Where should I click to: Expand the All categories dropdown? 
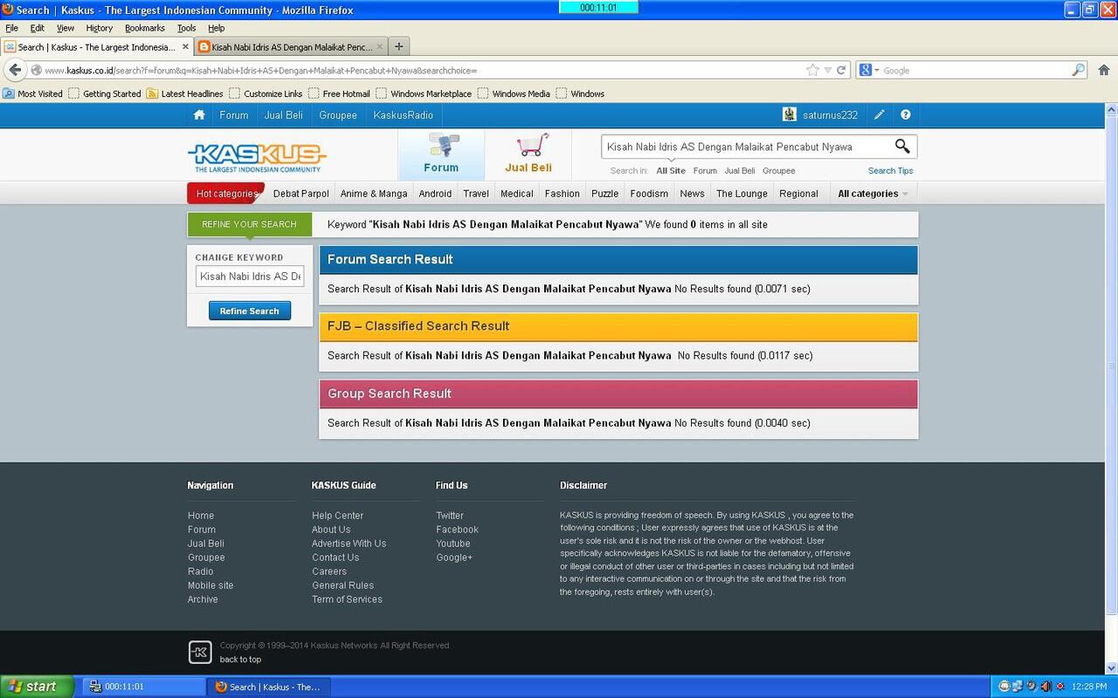pyautogui.click(x=873, y=194)
